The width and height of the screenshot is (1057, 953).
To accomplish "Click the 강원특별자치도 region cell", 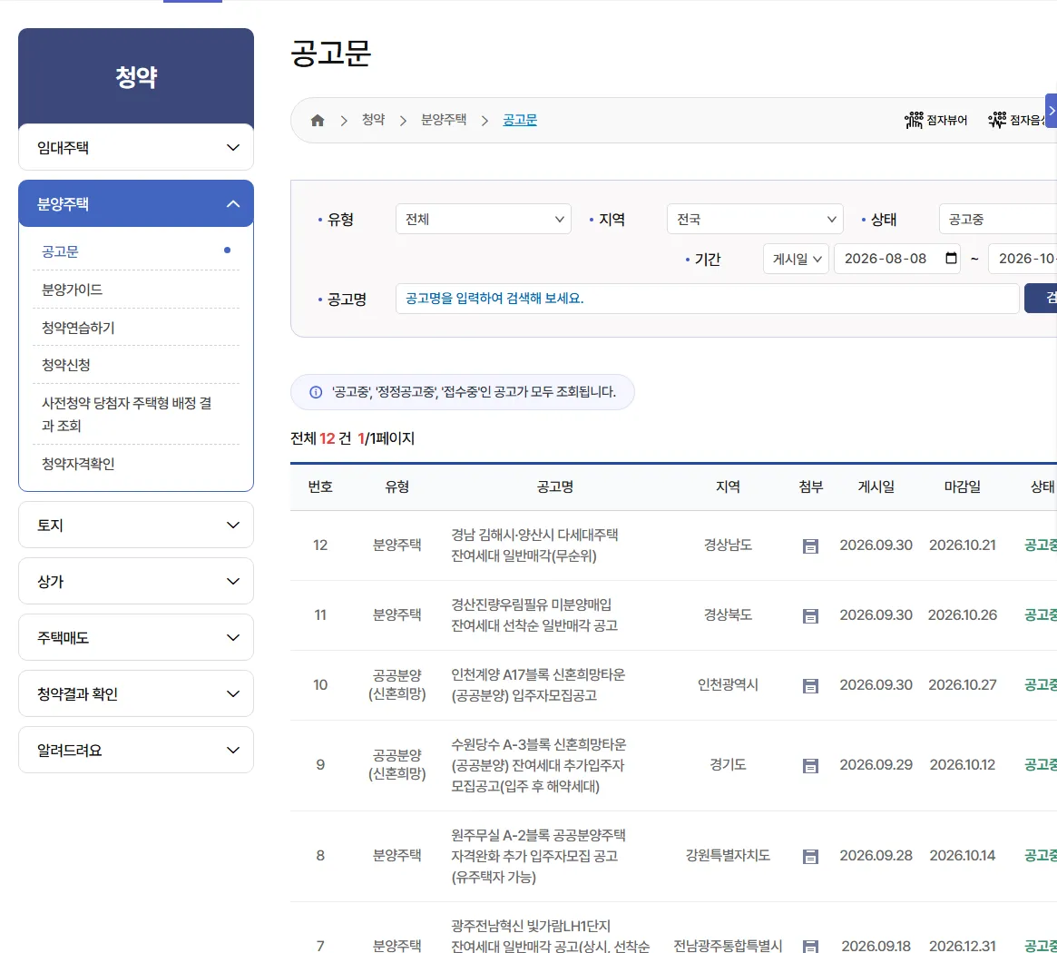I will click(x=728, y=855).
